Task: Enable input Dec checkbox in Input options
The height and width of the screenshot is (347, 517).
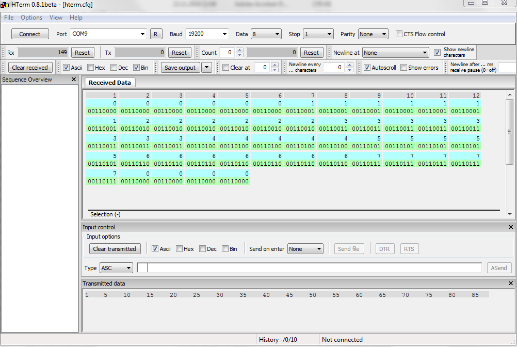Action: point(203,249)
